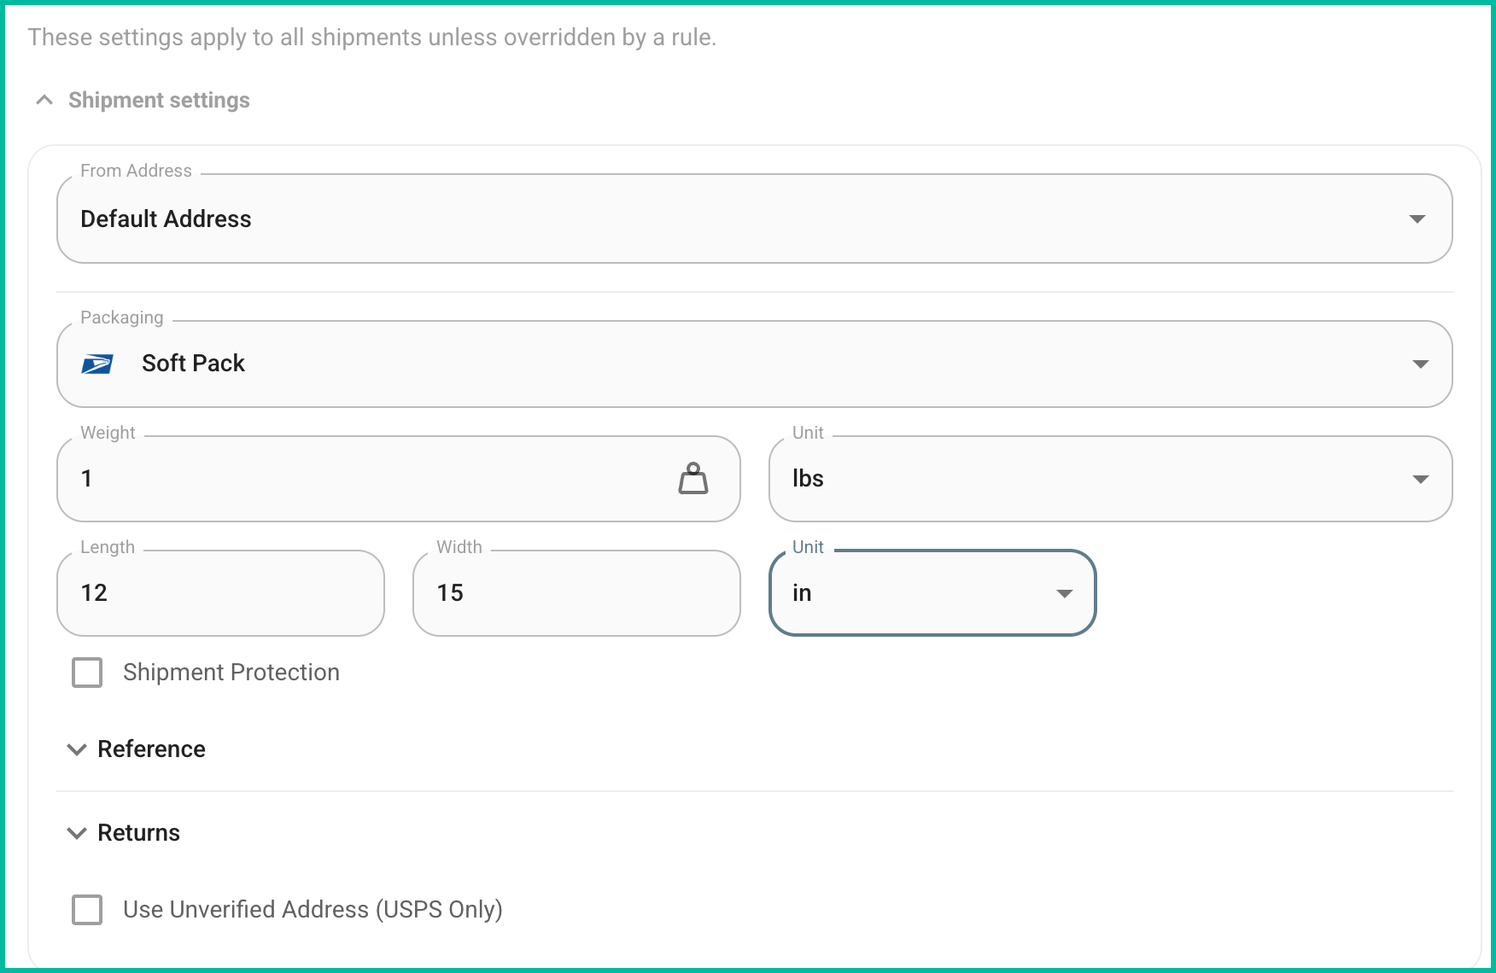Toggle the Shipment Protection checkbox off and verify
The image size is (1496, 973).
(86, 672)
